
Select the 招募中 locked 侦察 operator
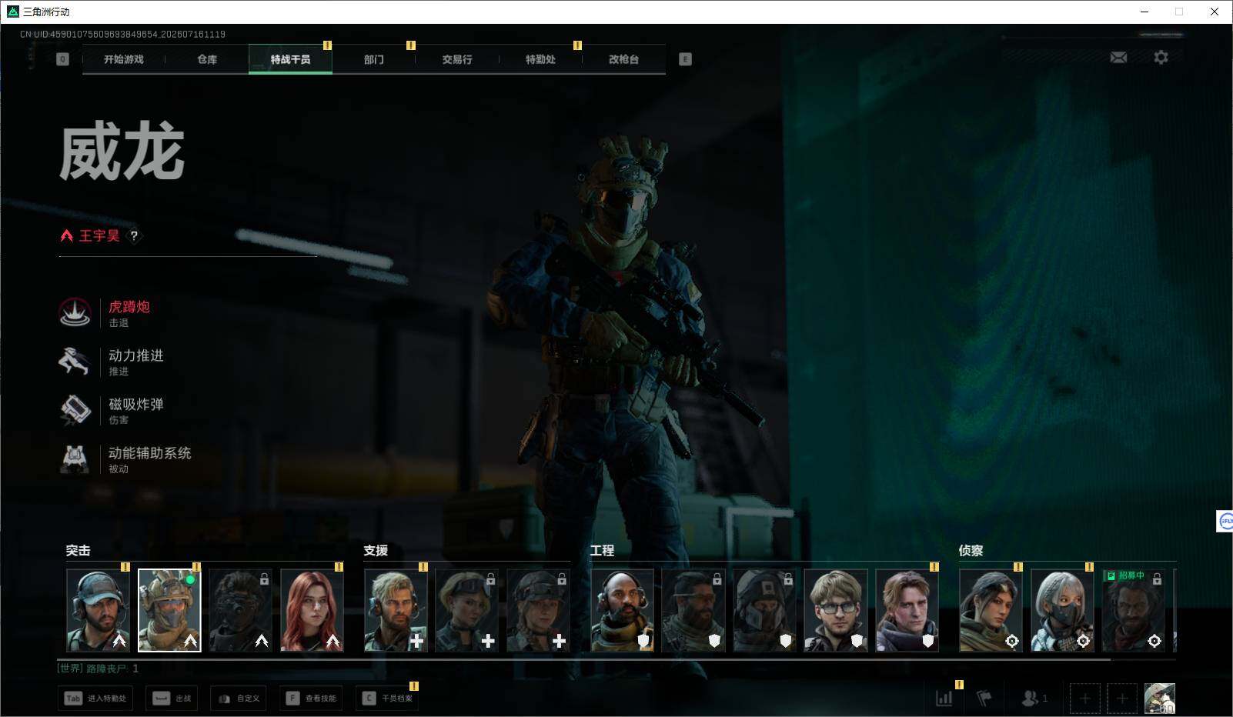coord(1134,611)
